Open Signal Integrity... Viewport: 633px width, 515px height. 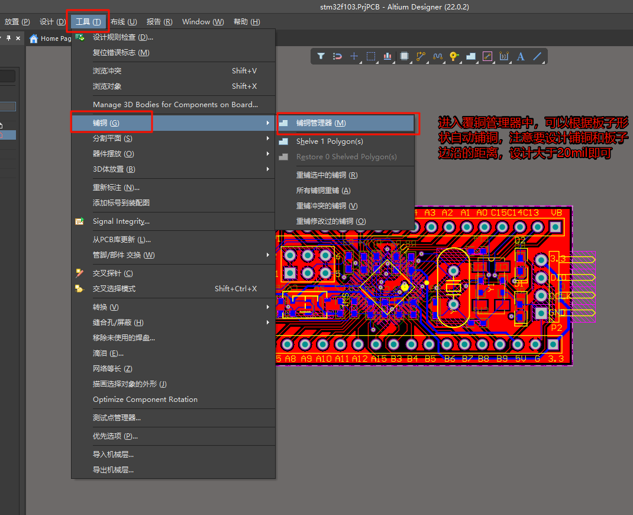(x=173, y=221)
